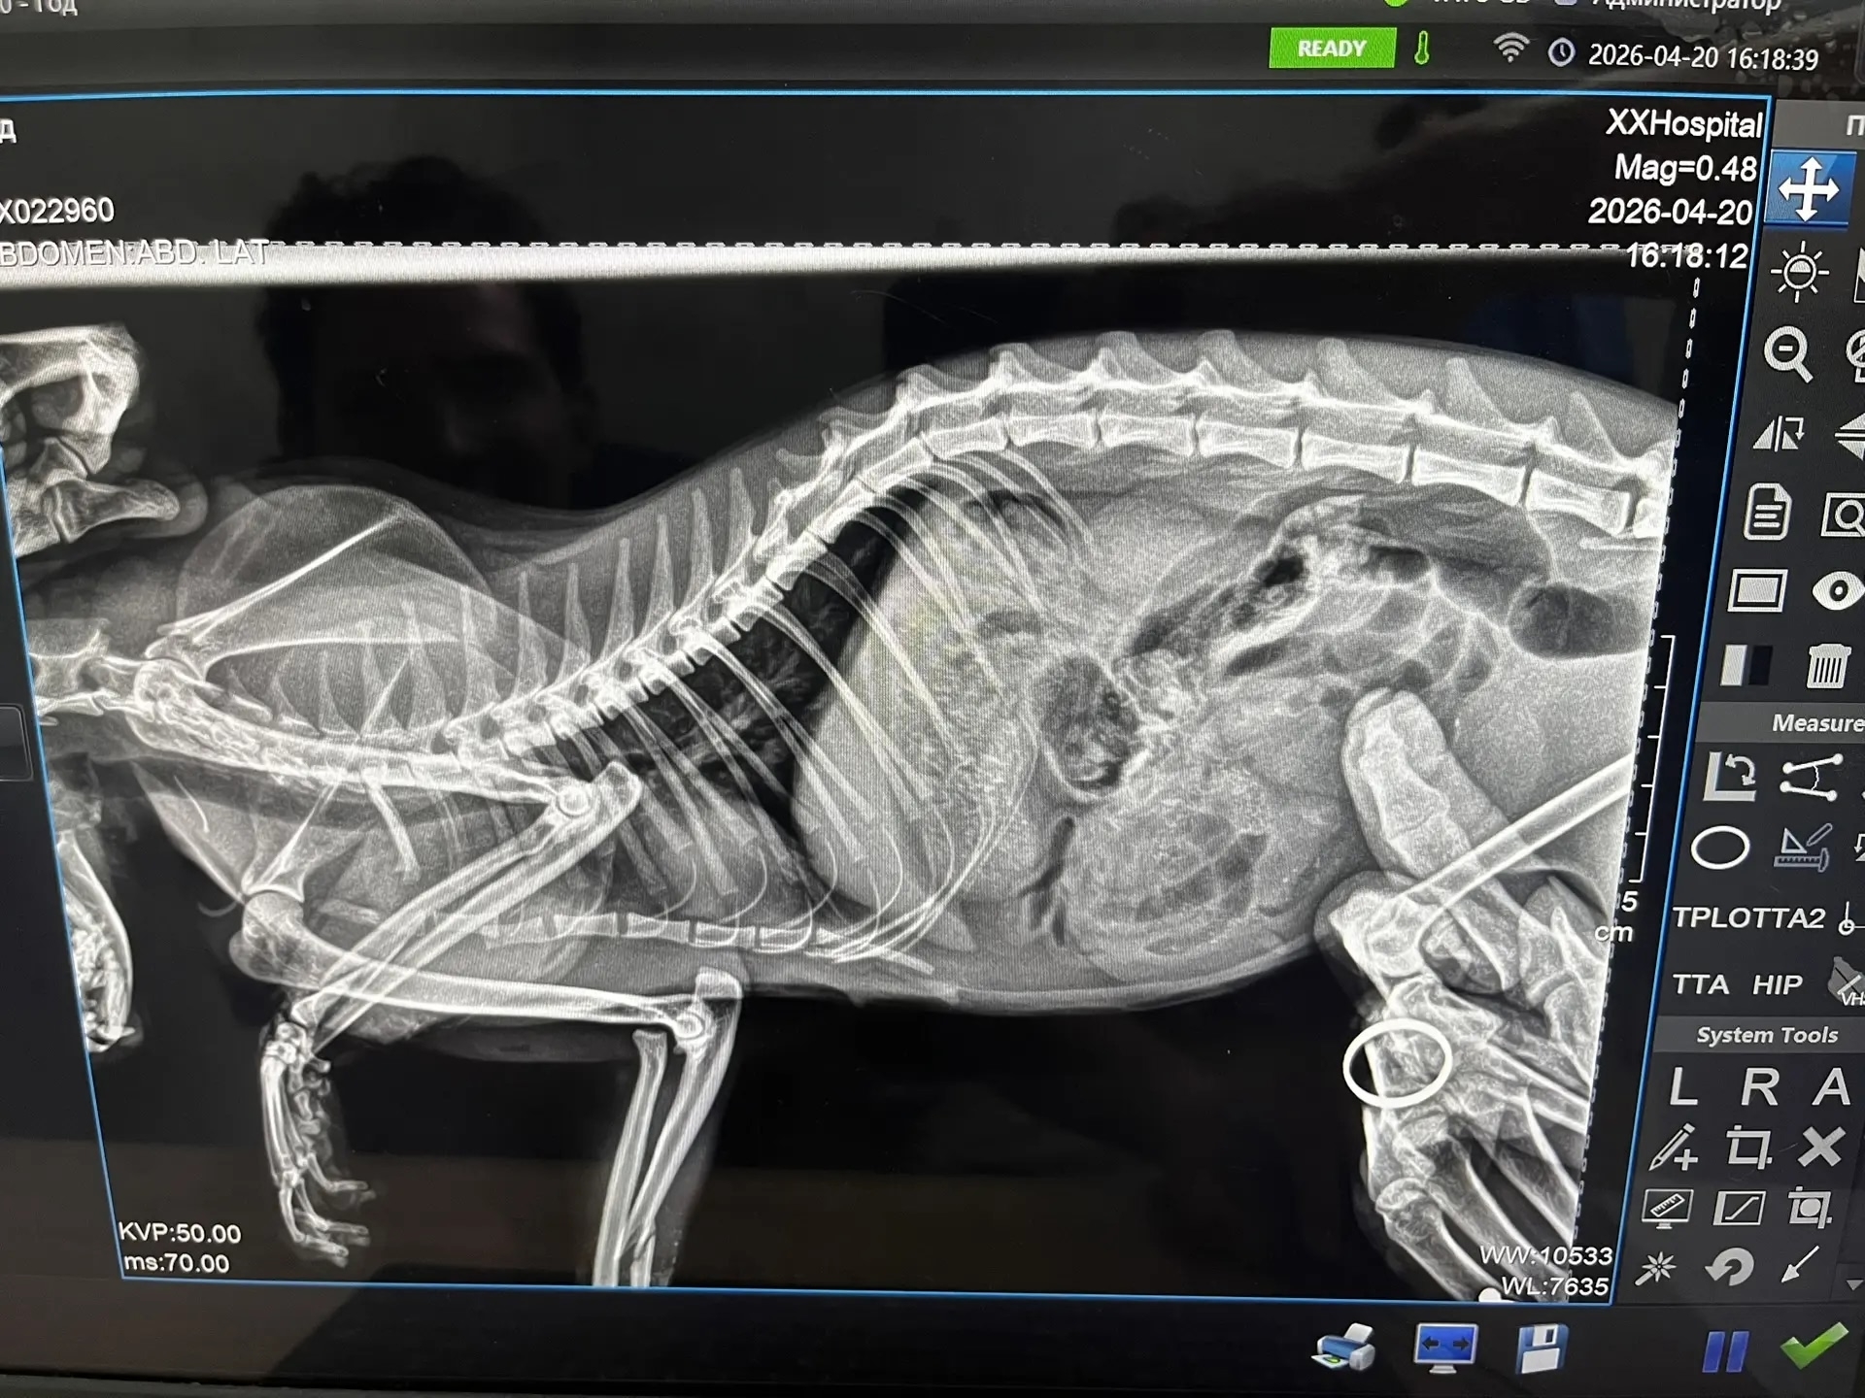Expand the toolbar with the bottom arrow
1865x1398 pixels.
(x=1852, y=1284)
